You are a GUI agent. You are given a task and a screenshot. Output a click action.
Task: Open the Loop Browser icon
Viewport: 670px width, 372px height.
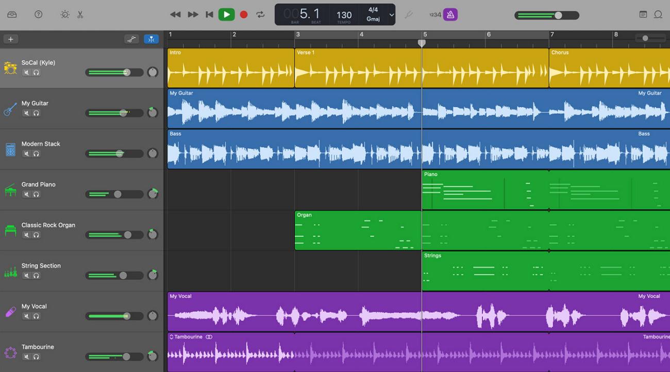[x=658, y=14]
